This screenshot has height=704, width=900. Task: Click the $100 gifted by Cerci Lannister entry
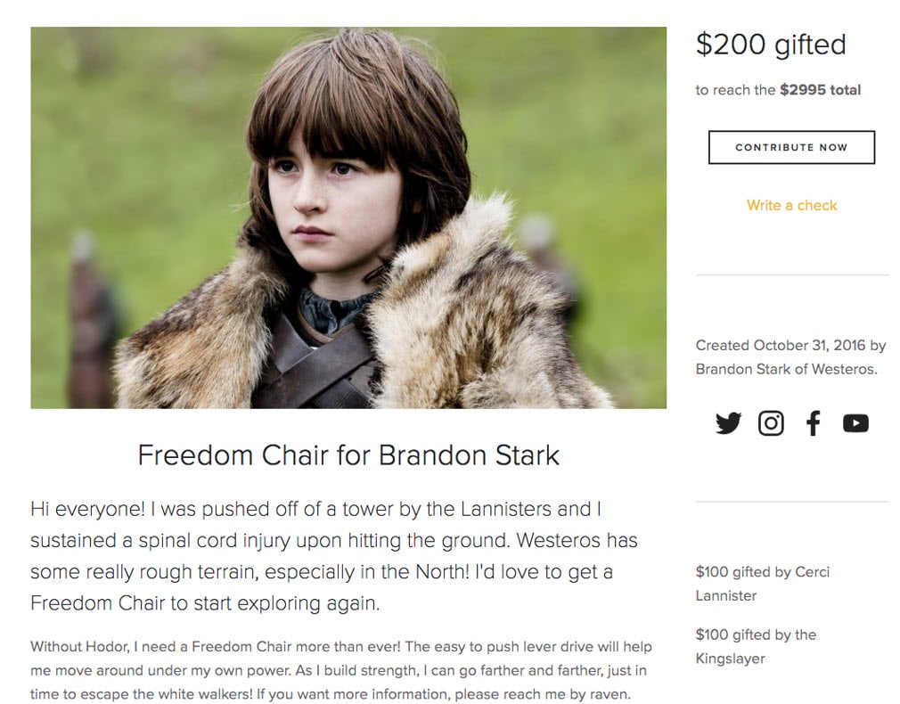(763, 584)
